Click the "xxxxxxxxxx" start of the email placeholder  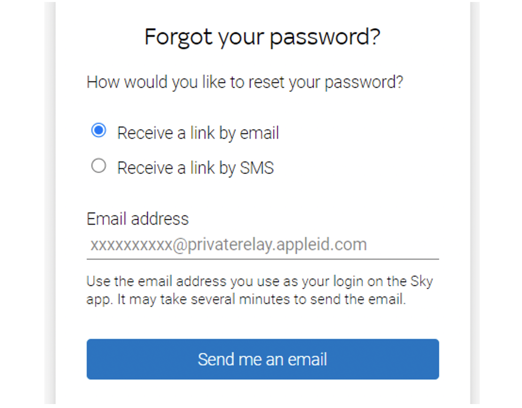point(130,245)
